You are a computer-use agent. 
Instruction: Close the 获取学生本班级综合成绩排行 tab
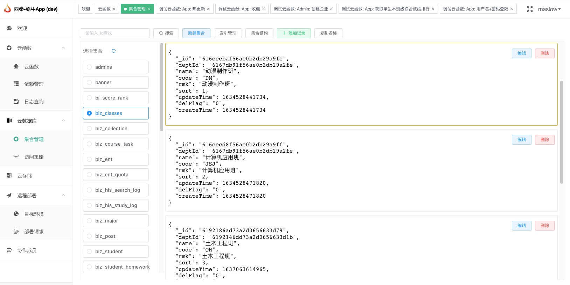coord(433,9)
